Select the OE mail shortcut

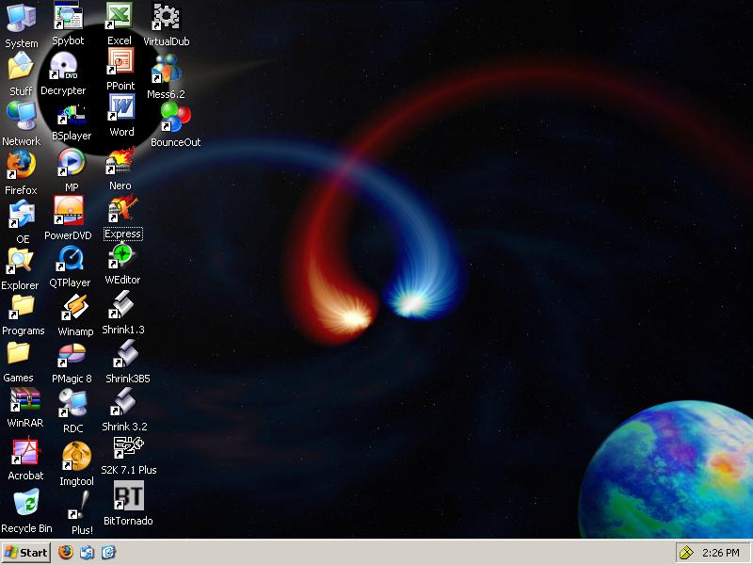tap(22, 215)
